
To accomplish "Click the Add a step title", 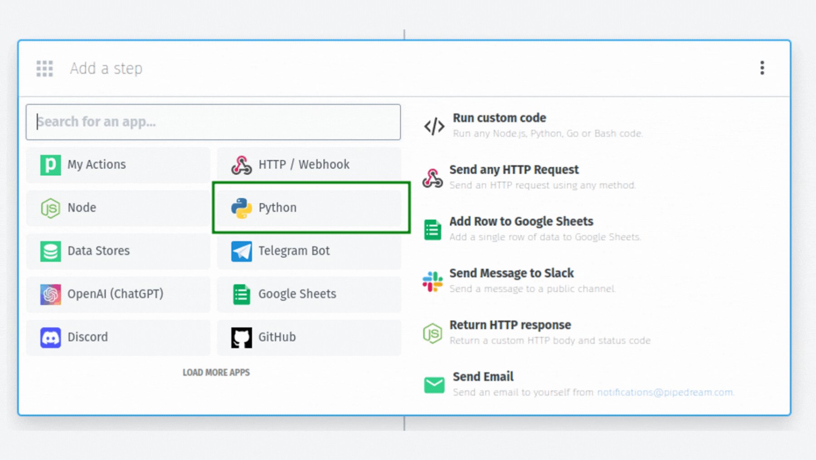I will (106, 69).
